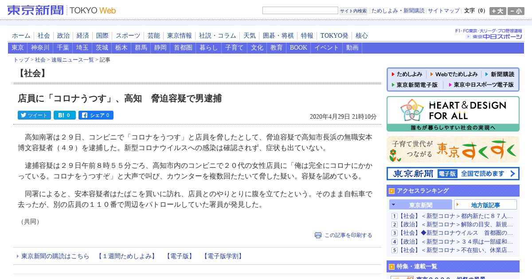532x279 pixels.
Task: Open the 特報 navigation item
Action: [307, 36]
